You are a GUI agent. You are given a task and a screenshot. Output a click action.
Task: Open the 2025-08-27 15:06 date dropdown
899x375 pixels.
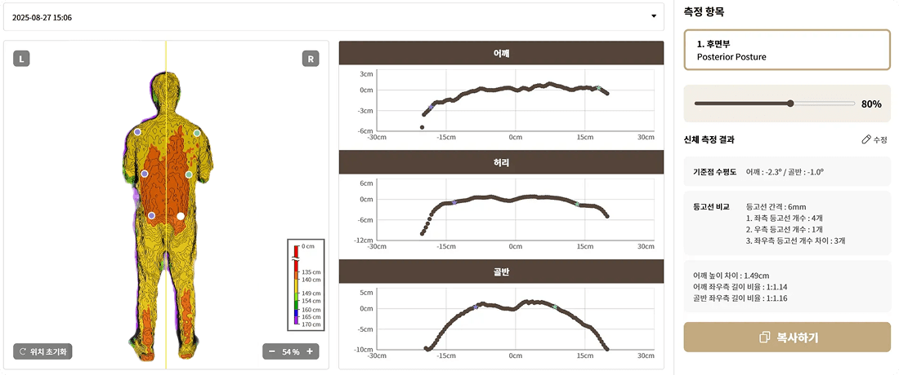click(327, 17)
